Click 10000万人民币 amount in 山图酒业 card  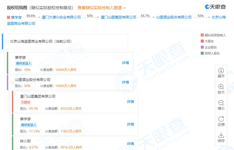[x=66, y=86]
